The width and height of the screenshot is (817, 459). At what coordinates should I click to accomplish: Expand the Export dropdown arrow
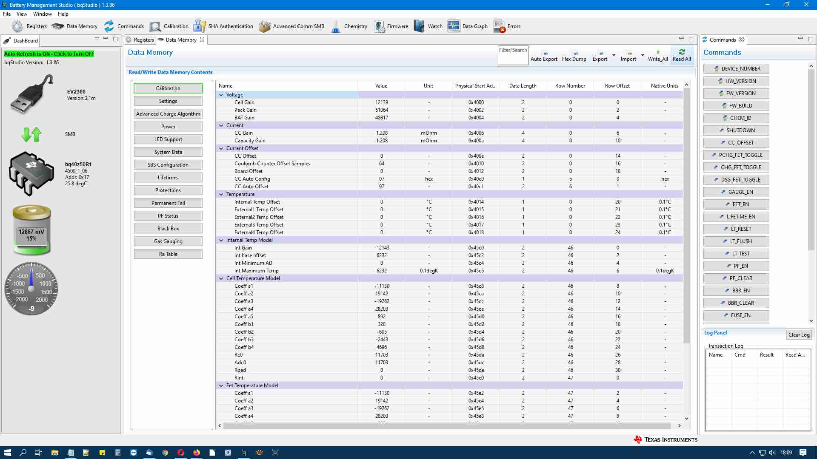614,55
